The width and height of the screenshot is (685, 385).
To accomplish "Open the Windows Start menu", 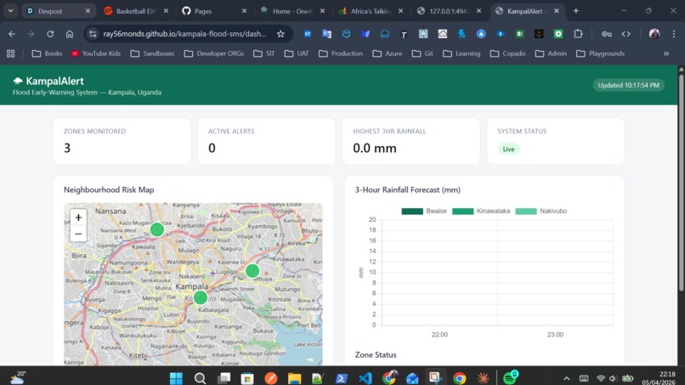I will pyautogui.click(x=176, y=377).
